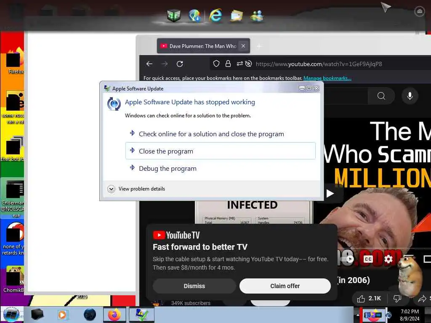Screen dimensions: 431x323
Task: Open the site permissions icon
Action: coord(239,64)
